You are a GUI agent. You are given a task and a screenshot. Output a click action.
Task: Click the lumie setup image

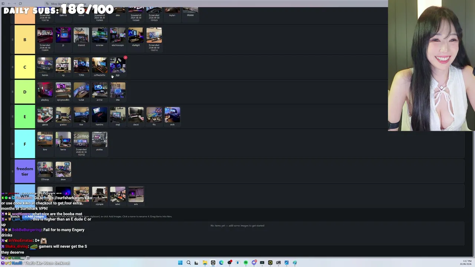(x=63, y=139)
